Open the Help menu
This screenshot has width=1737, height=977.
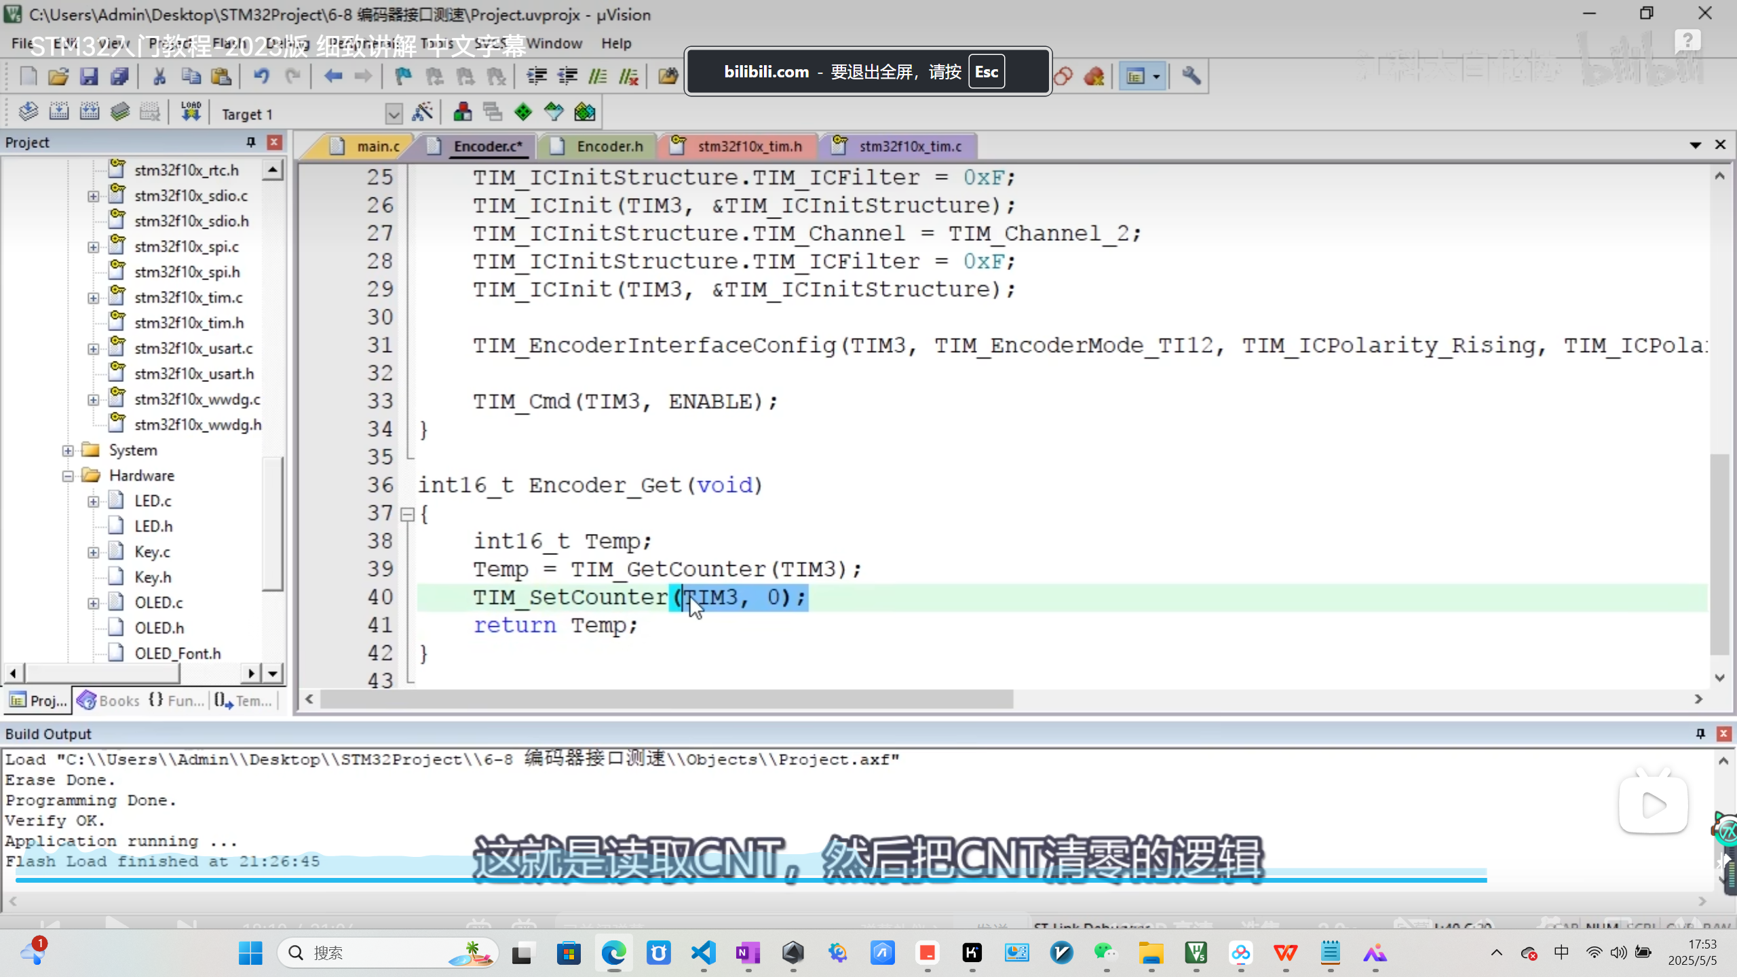(x=615, y=43)
